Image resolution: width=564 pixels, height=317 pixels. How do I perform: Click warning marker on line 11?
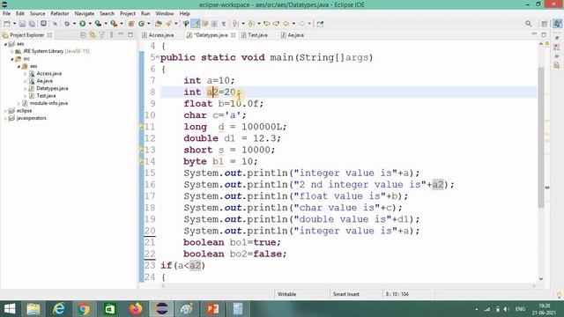pos(141,127)
